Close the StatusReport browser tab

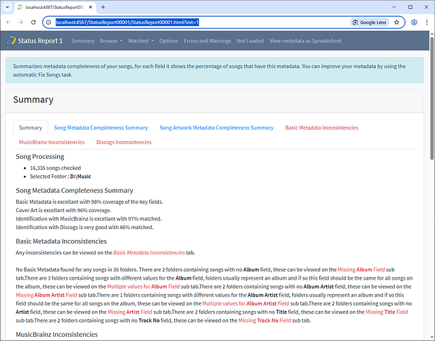click(x=91, y=8)
